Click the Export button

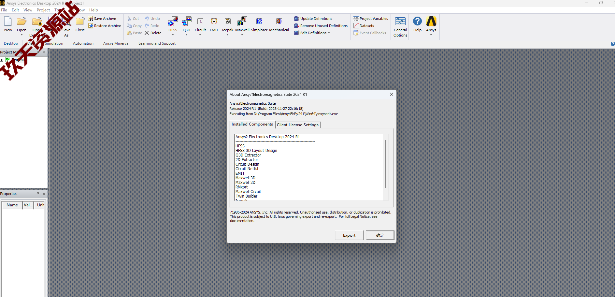(x=349, y=235)
